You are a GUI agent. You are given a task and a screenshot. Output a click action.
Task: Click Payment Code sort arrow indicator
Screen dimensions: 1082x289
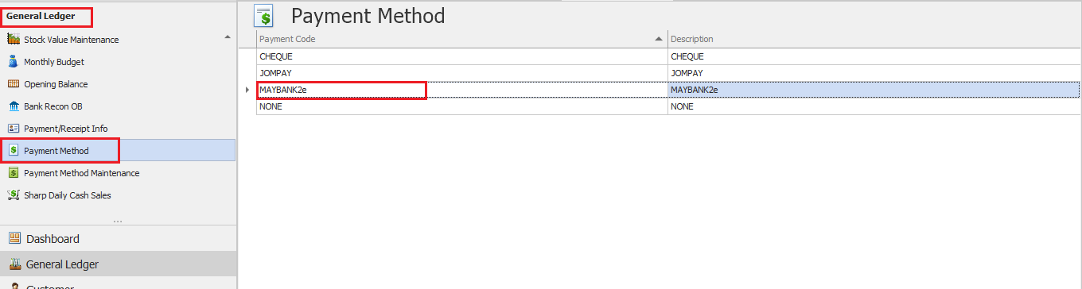[659, 39]
